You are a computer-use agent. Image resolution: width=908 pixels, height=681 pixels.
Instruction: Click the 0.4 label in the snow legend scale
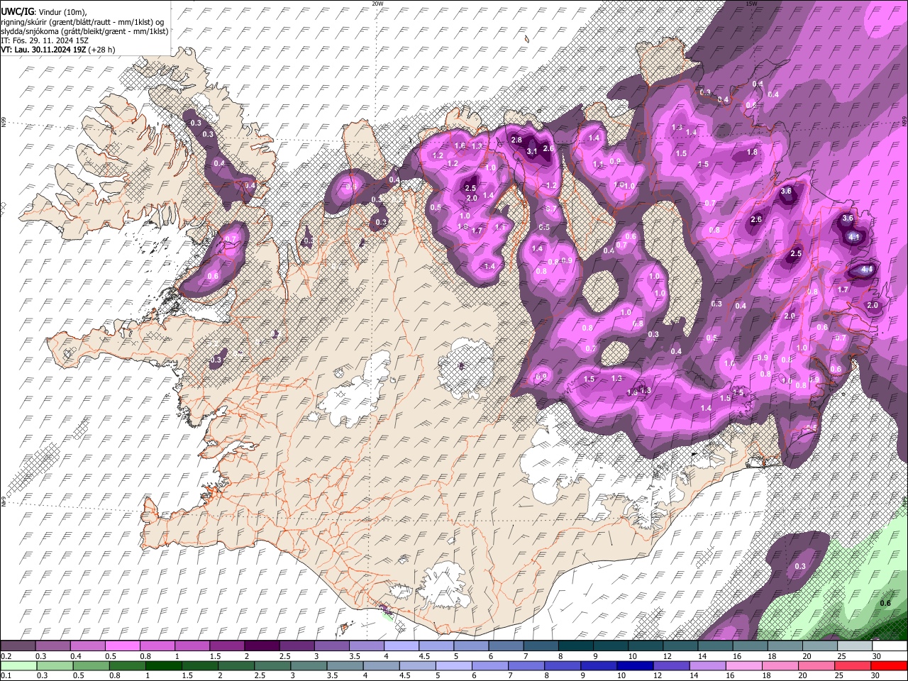(75, 656)
